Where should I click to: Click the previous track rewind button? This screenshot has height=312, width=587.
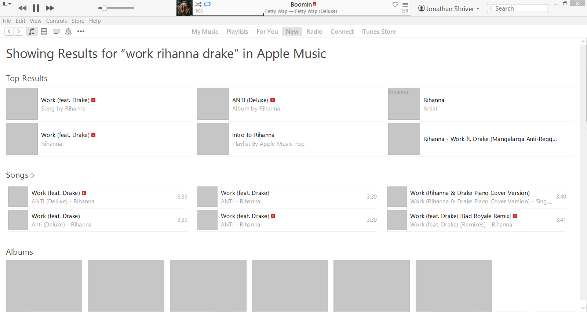pyautogui.click(x=22, y=8)
